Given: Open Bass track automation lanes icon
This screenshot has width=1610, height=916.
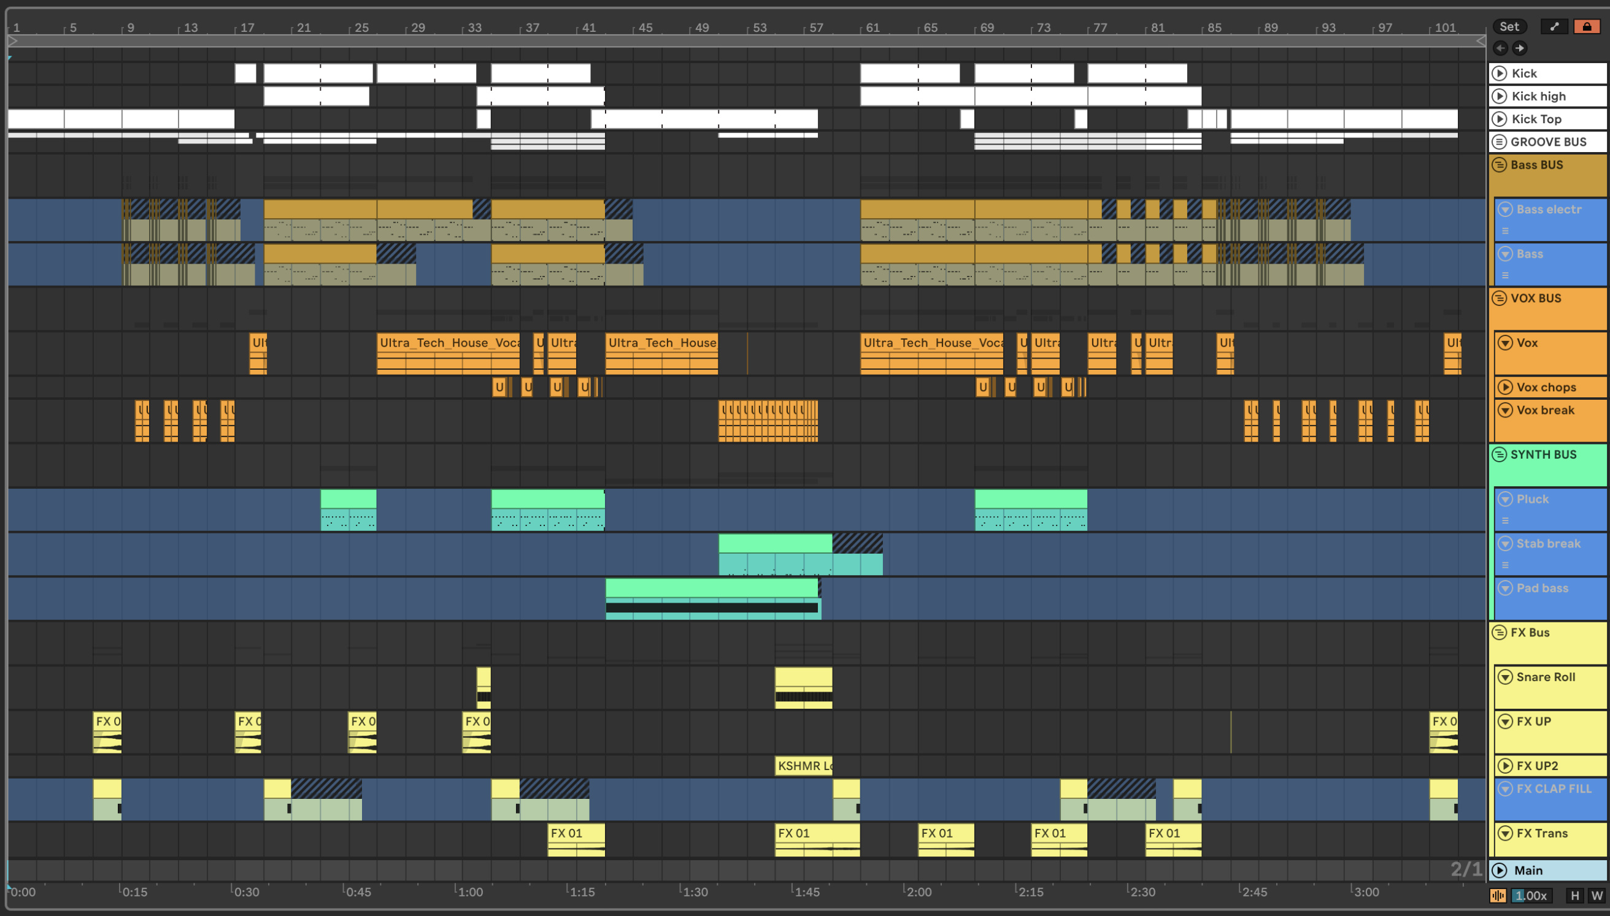Looking at the screenshot, I should coord(1506,275).
